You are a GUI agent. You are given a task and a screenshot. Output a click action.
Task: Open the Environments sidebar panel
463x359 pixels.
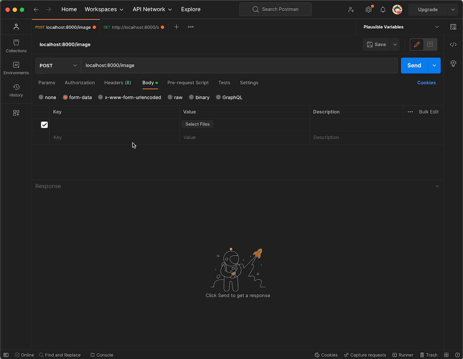pos(16,68)
